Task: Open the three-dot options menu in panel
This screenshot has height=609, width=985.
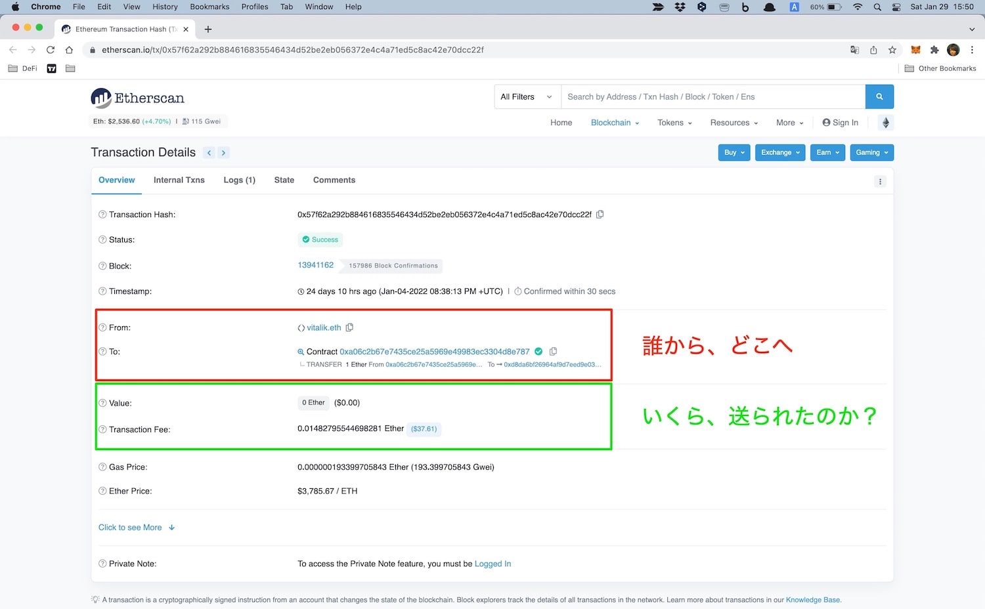Action: coord(880,182)
